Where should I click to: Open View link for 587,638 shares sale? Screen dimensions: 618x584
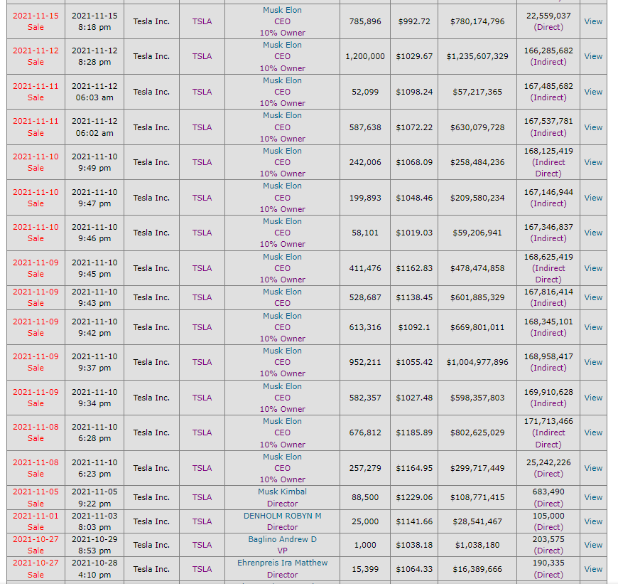point(593,127)
